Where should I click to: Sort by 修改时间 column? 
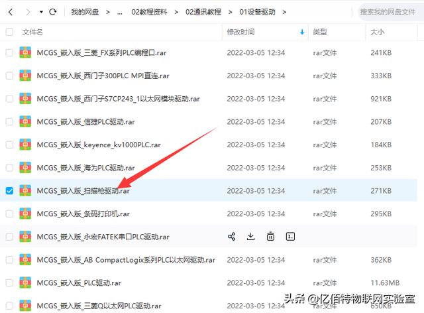click(x=240, y=32)
